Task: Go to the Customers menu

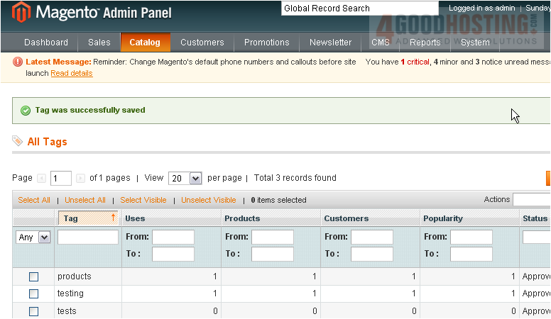Action: click(x=202, y=43)
